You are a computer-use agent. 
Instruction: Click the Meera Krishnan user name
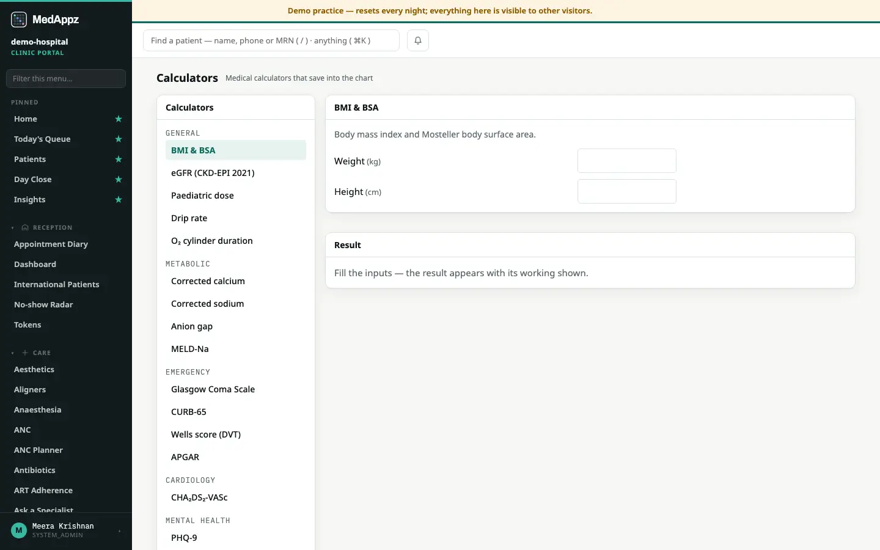(63, 526)
